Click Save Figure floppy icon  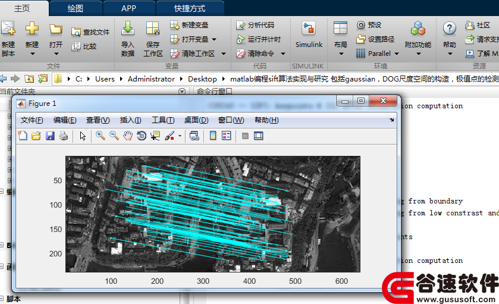point(50,136)
